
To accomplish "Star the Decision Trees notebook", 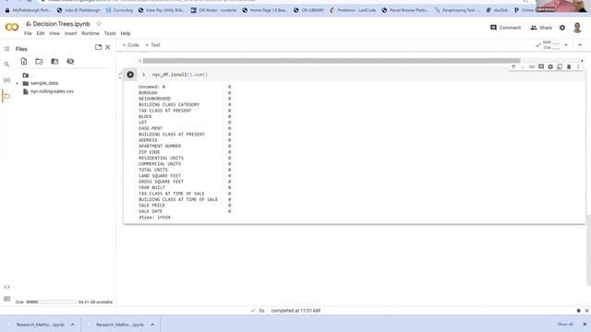I will coord(99,24).
